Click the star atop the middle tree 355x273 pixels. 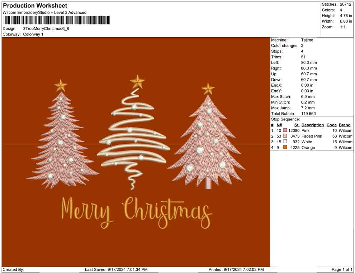[x=137, y=82]
